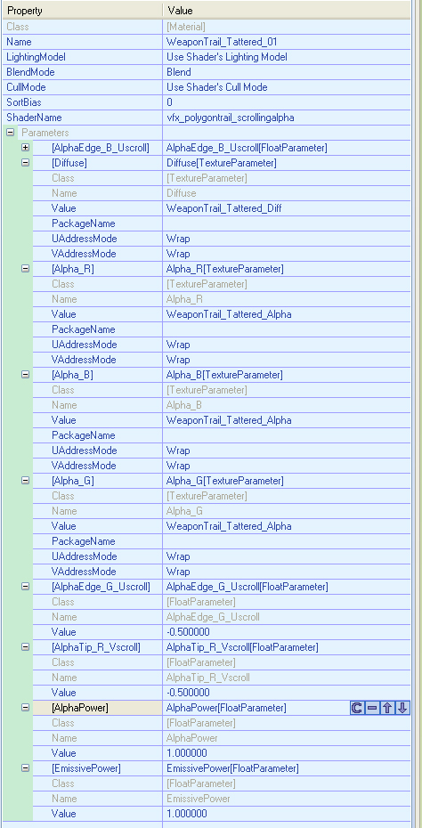This screenshot has width=422, height=828.
Task: Collapse the Alpha_G texture parameter
Action: [25, 481]
